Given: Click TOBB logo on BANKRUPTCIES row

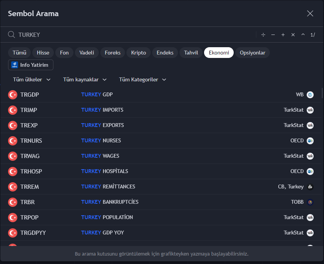Looking at the screenshot, I should coord(310,202).
